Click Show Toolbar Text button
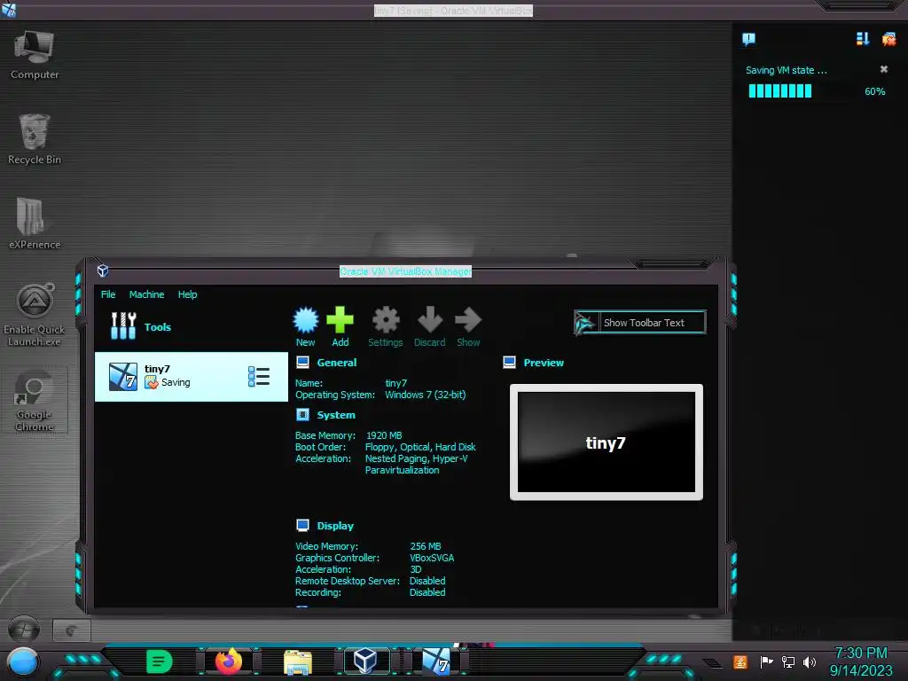 click(640, 323)
